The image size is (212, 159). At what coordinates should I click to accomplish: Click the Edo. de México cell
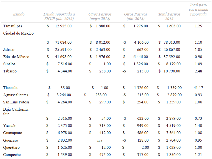tap(16, 57)
